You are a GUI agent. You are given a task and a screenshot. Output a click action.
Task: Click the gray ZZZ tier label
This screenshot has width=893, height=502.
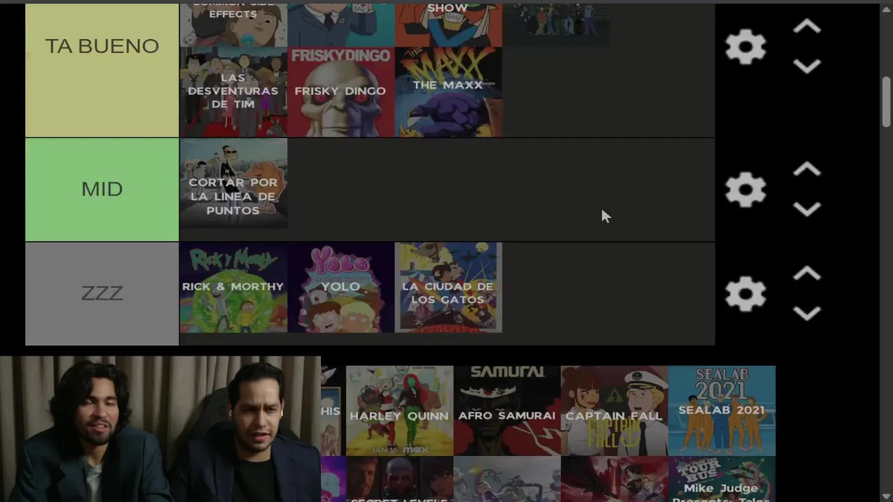pos(102,294)
